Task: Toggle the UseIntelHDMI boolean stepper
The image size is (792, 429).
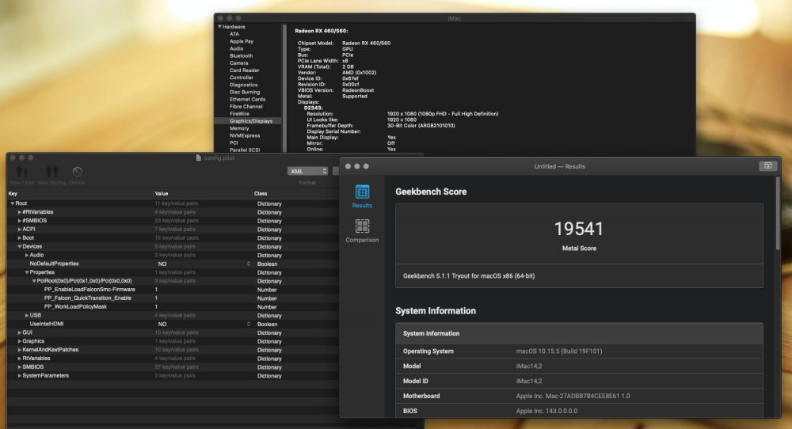Action: (249, 324)
